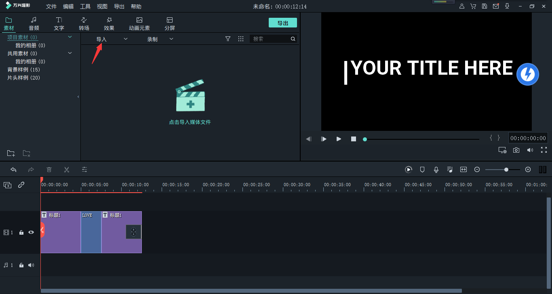552x294 pixels.
Task: Open the voiceover microphone recording tool
Action: pyautogui.click(x=436, y=170)
